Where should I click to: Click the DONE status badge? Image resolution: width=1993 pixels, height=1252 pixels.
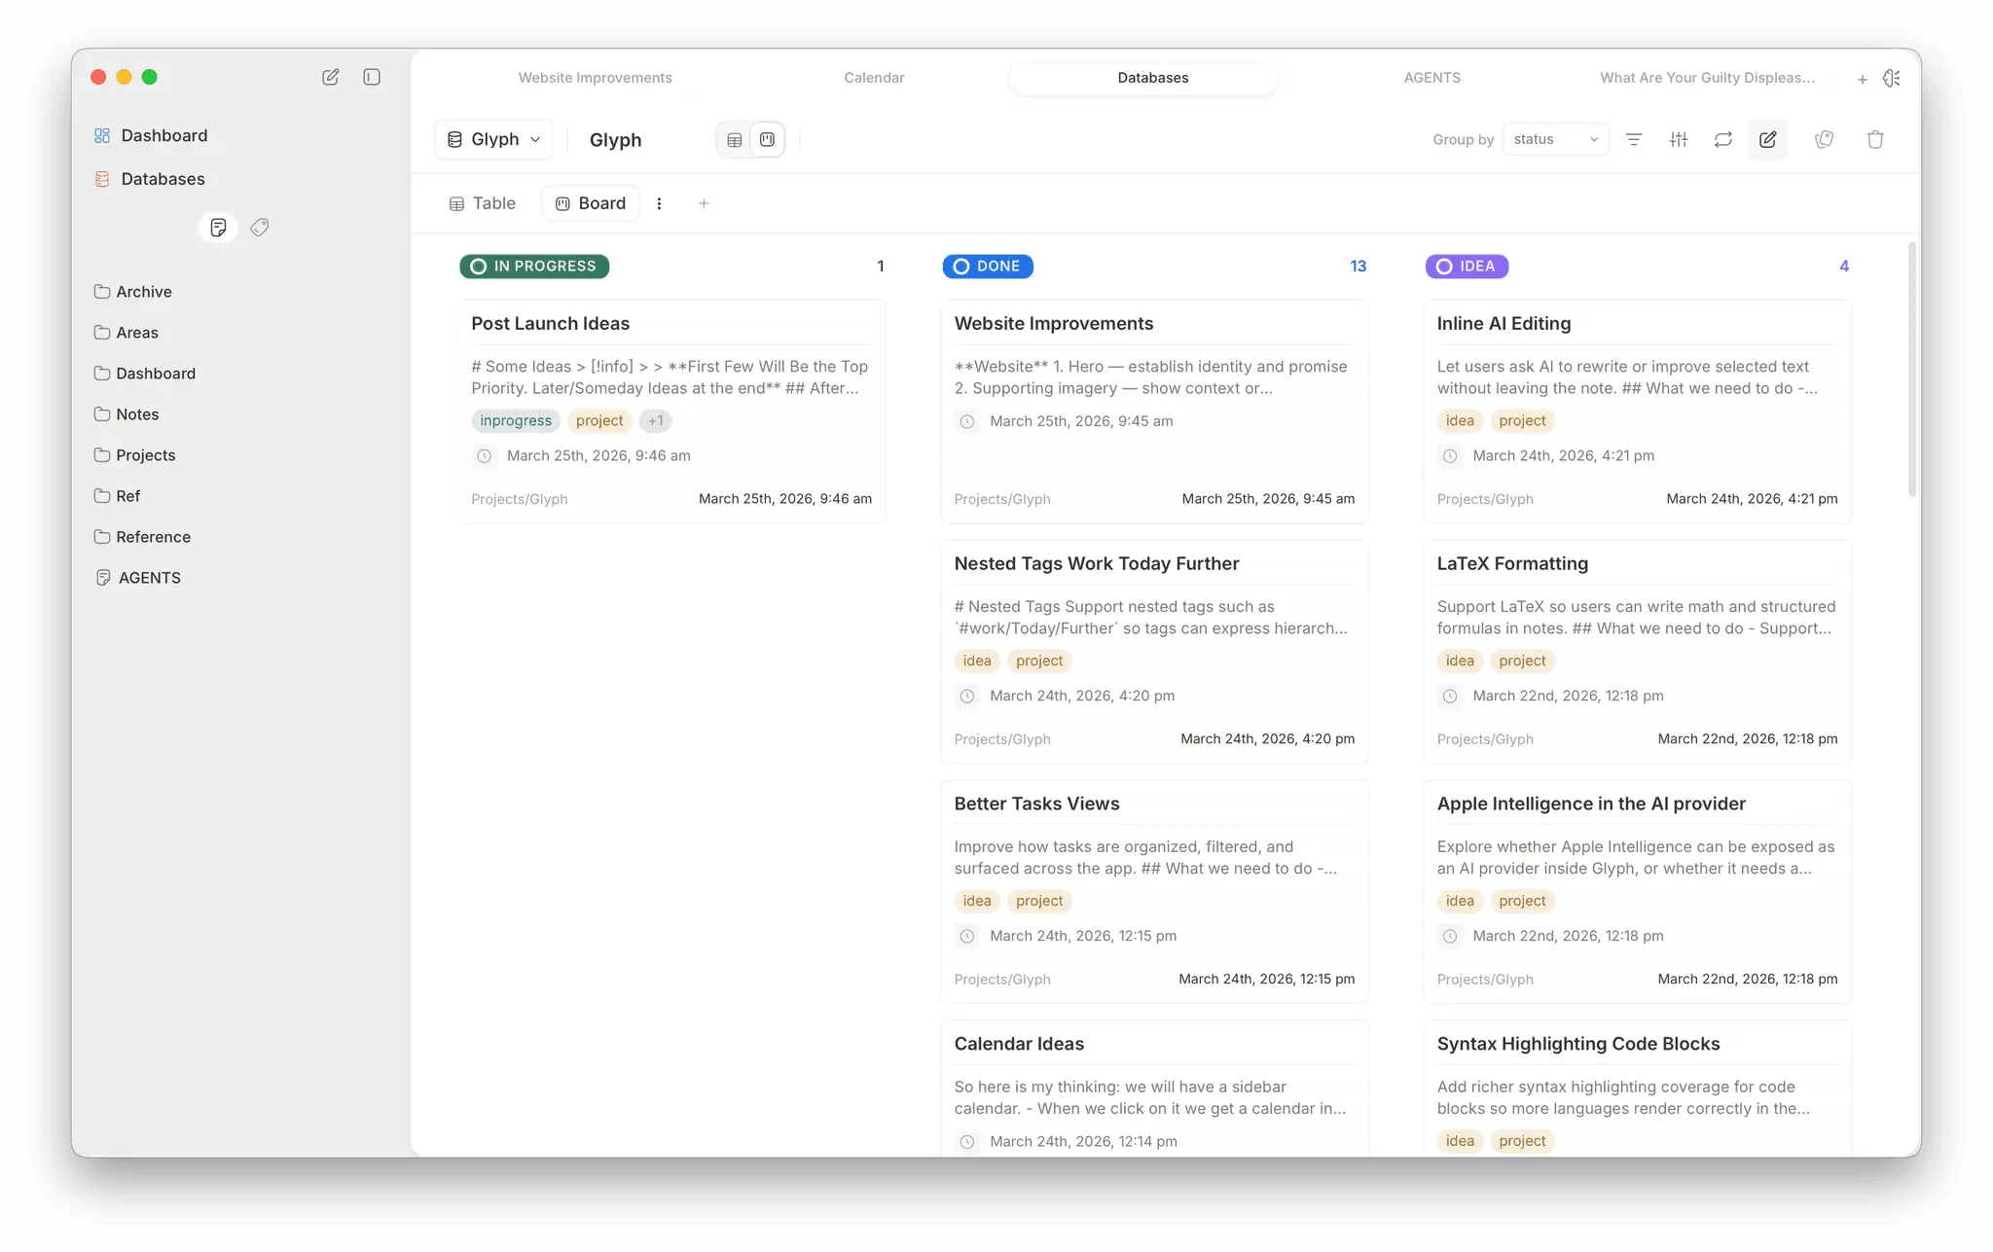[x=988, y=267]
